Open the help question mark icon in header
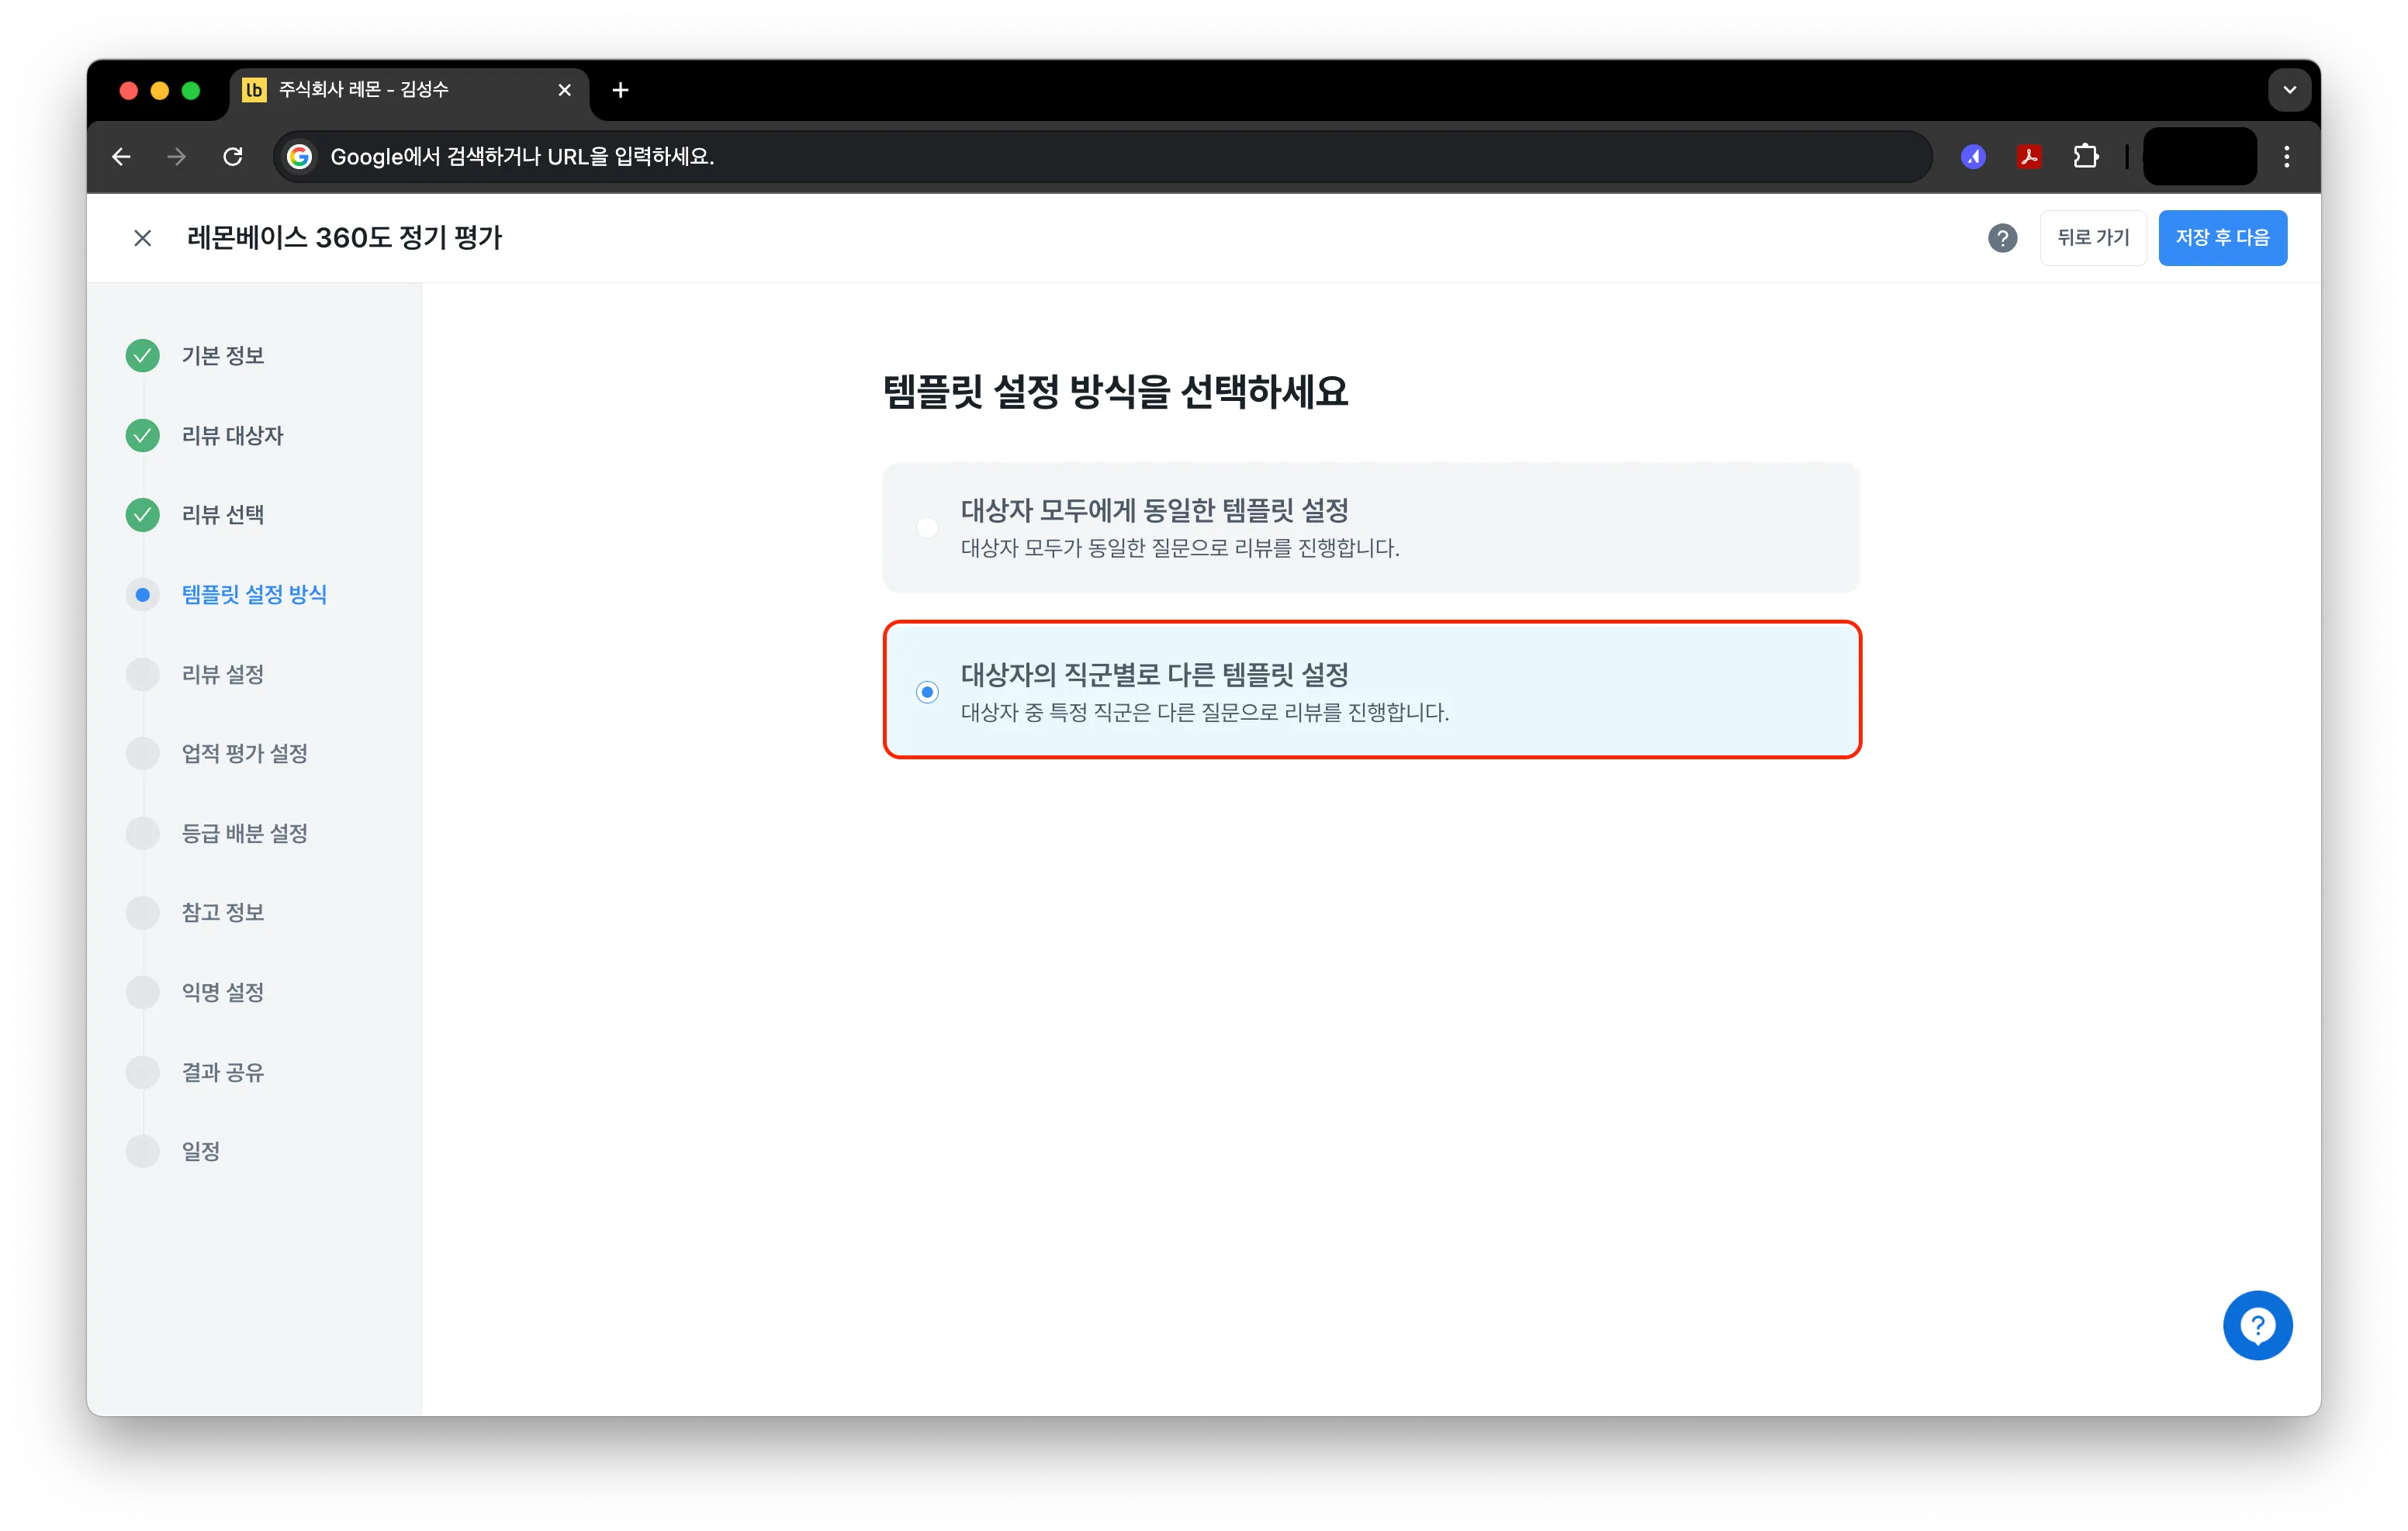Image resolution: width=2408 pixels, height=1531 pixels. coord(2002,238)
